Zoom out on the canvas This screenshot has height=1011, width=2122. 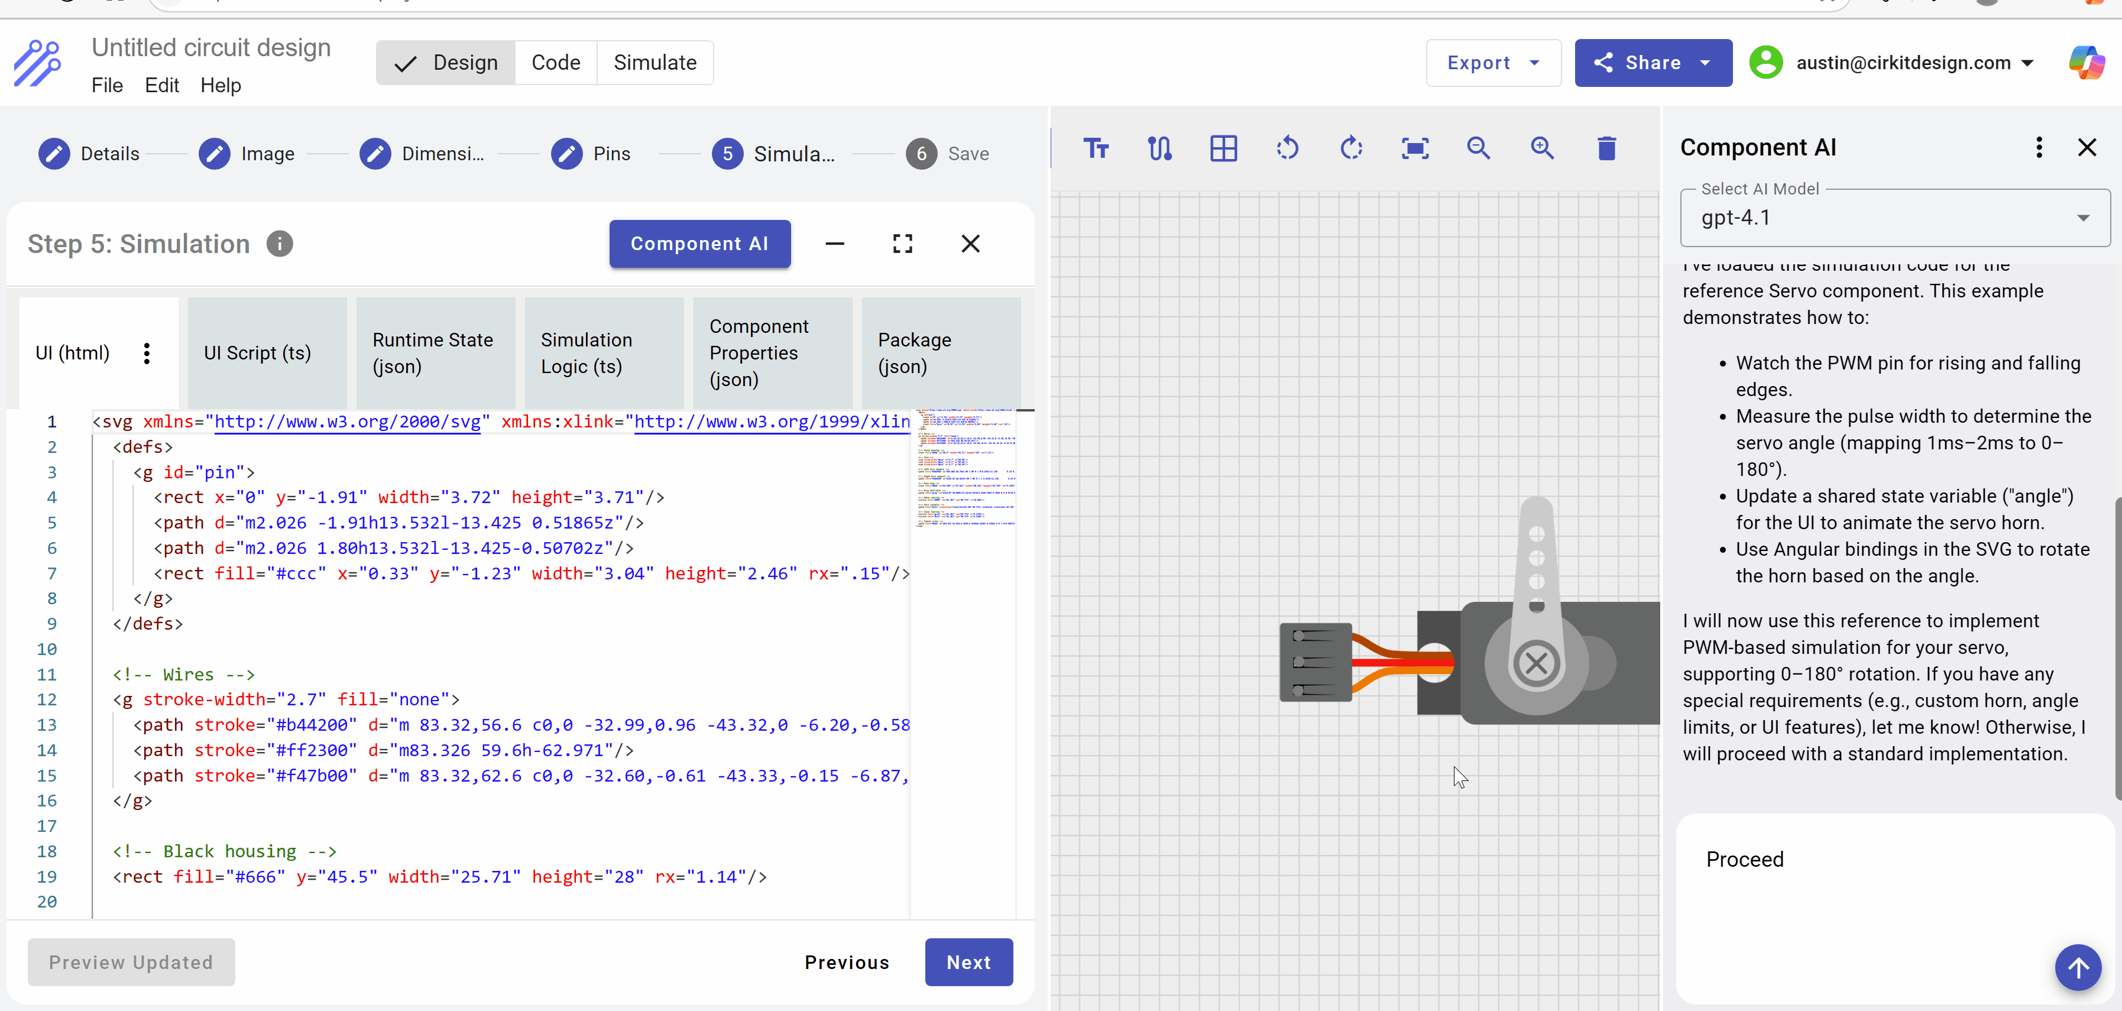[x=1479, y=148]
